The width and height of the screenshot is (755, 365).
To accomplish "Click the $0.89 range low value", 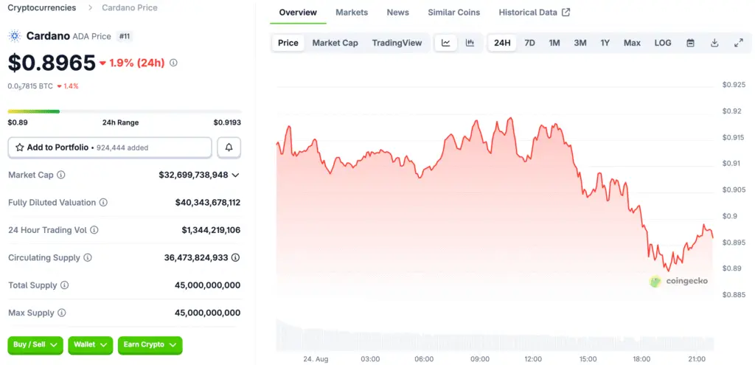I will (18, 123).
